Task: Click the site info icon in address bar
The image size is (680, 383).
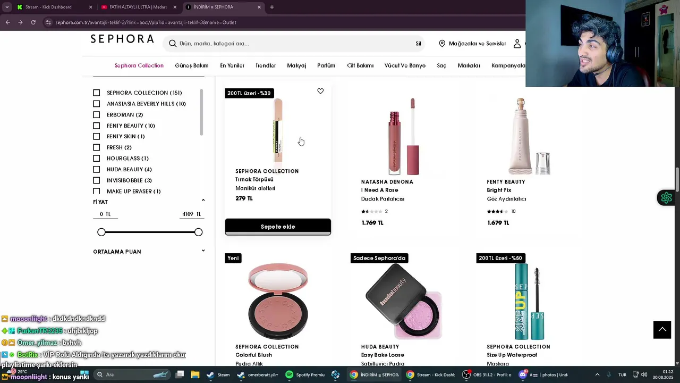Action: pyautogui.click(x=48, y=22)
